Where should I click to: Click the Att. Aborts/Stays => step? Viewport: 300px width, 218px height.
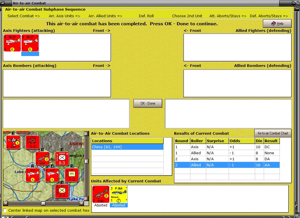click(228, 16)
